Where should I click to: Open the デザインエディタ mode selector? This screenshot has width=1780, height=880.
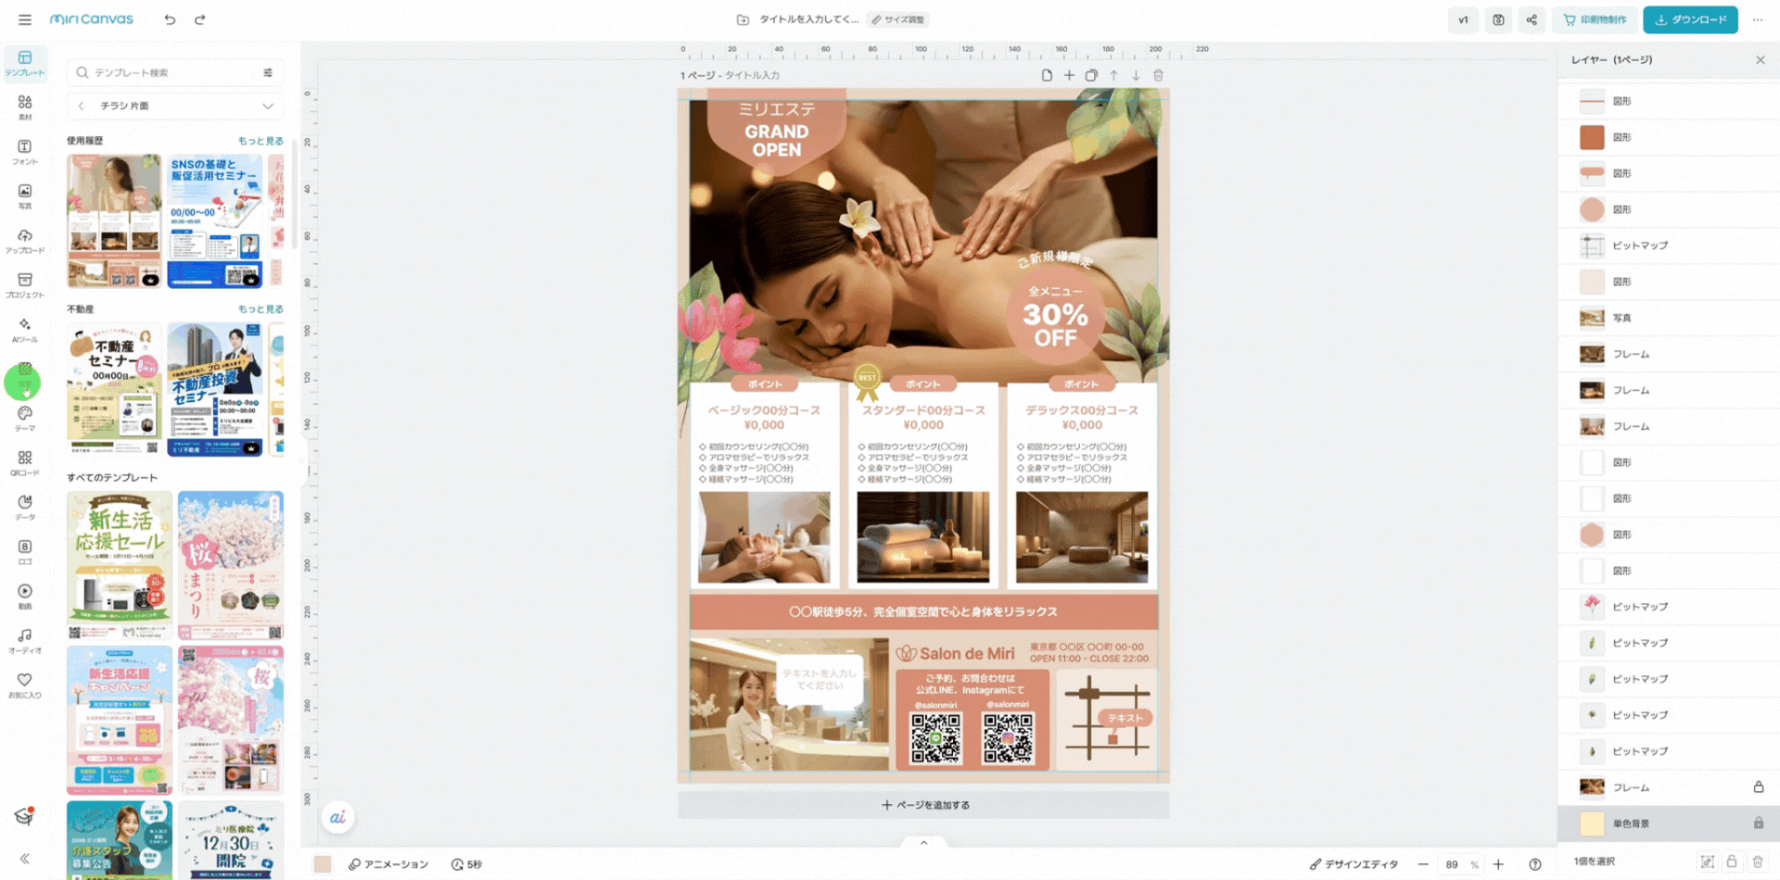pos(1354,864)
